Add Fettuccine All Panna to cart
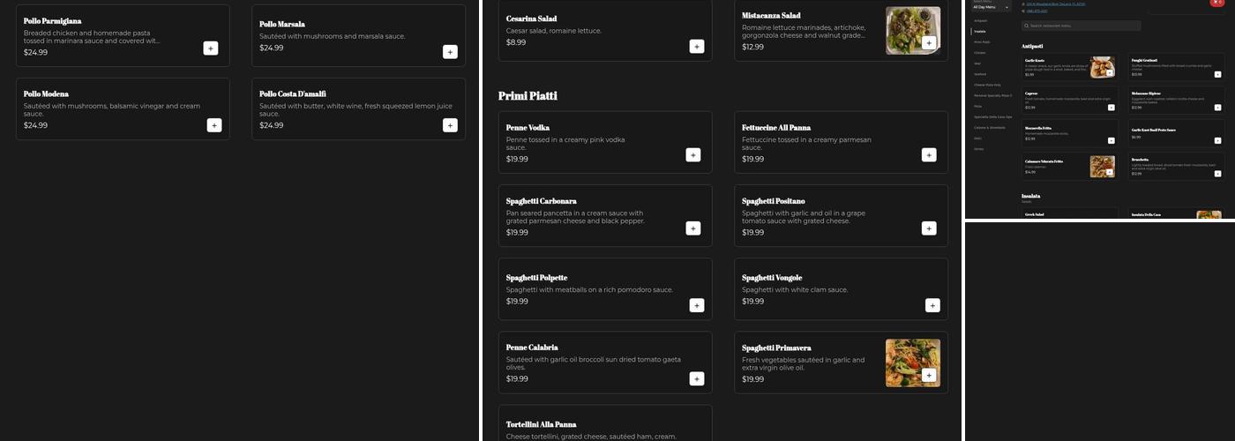Image resolution: width=1235 pixels, height=441 pixels. coord(929,155)
